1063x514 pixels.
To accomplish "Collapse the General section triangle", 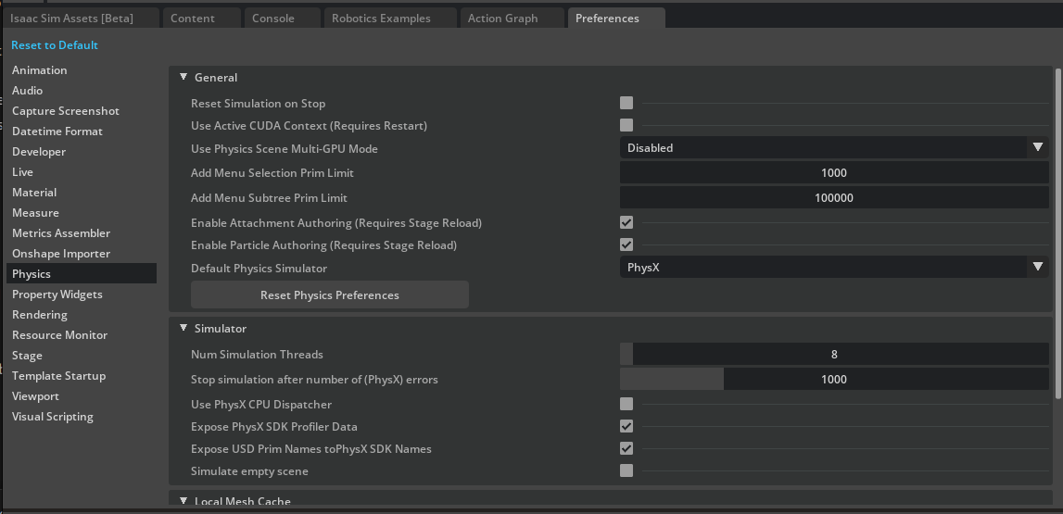I will pyautogui.click(x=183, y=78).
